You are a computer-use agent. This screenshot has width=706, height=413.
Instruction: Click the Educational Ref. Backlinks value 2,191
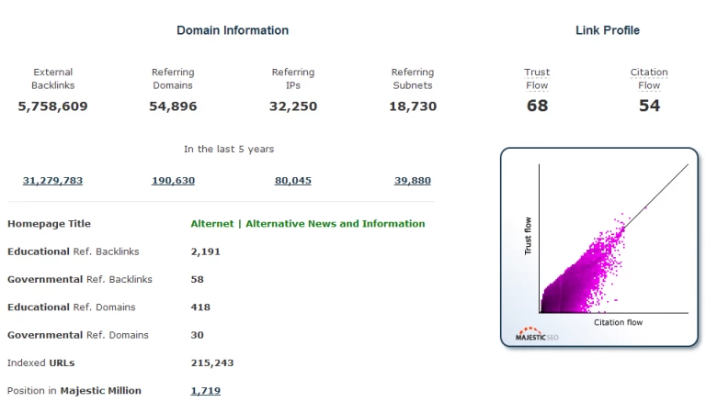point(205,251)
